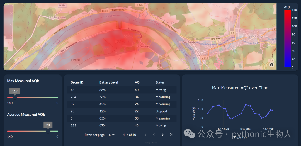Image resolution: width=301 pixels, height=146 pixels.
Task: Click the La Roquette label on map
Action: [58, 18]
